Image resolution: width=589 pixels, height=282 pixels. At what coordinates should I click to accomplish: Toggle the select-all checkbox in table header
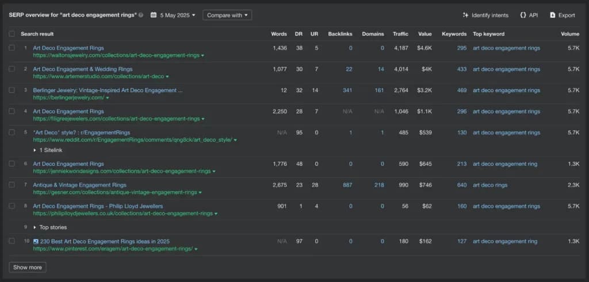coord(12,34)
